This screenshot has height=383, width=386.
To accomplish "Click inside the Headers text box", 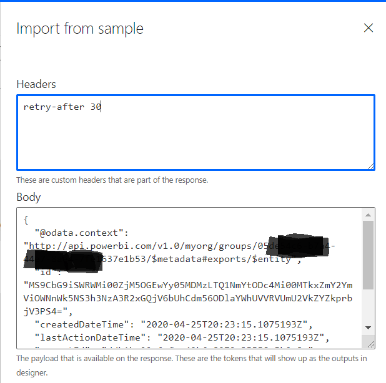I will [195, 138].
